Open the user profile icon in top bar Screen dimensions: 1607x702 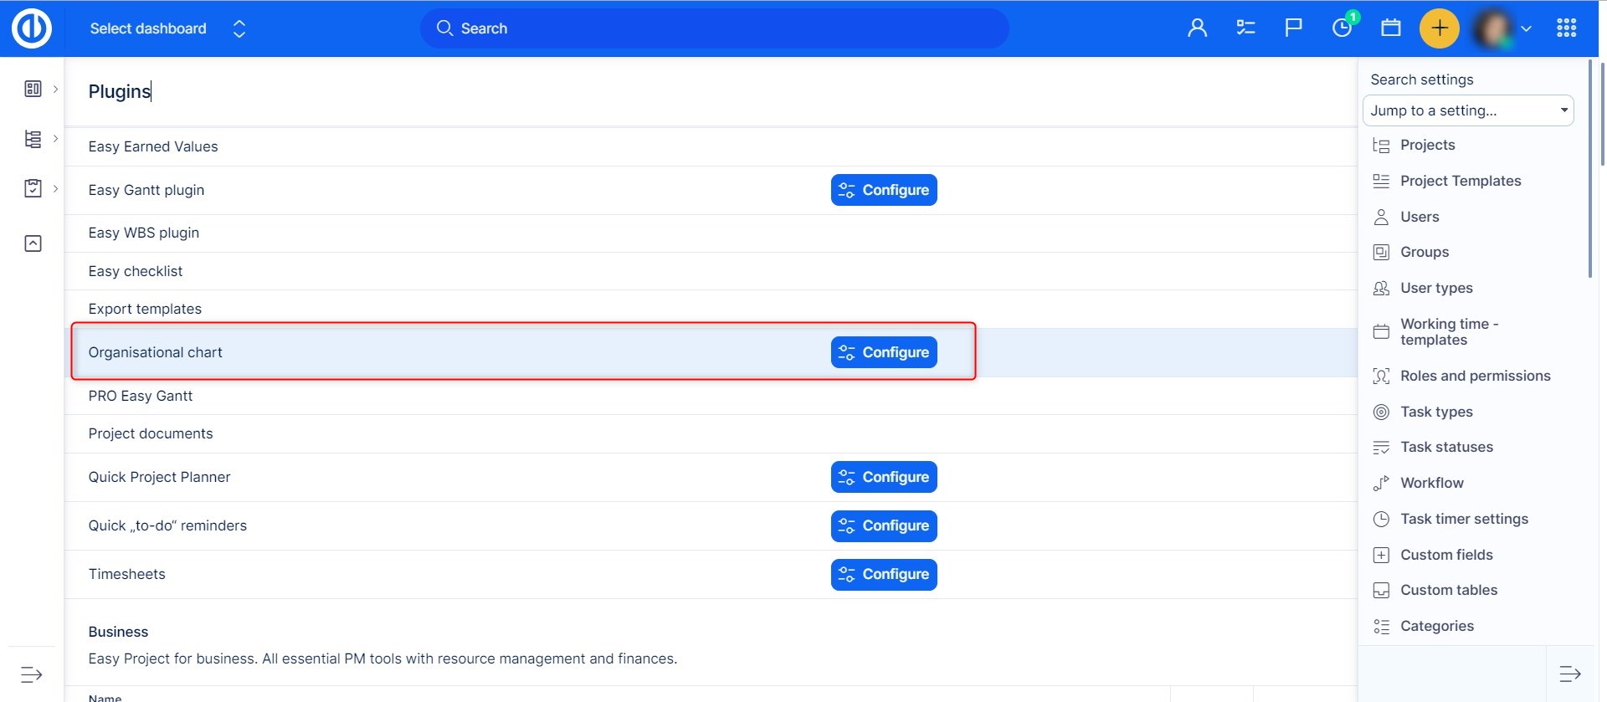point(1197,28)
